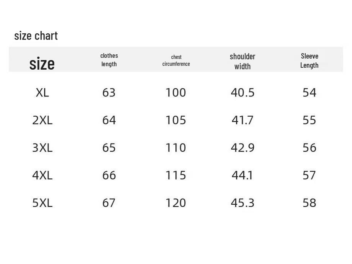Select the clothes length value 66
Viewport: 352px width, 264px height.
(x=109, y=175)
